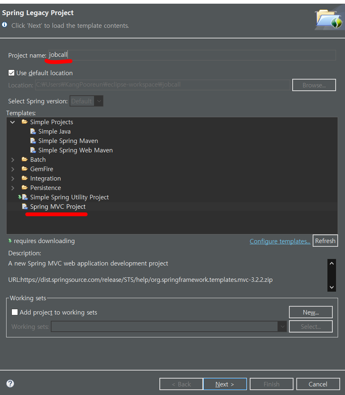Click the Simple Spring Maven template icon
Image resolution: width=345 pixels, height=395 pixels.
click(33, 141)
